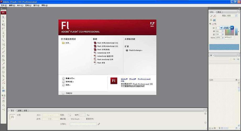The image size is (241, 131).
Task: Expand the Alpha percentage dropdown arrow
Action: click(x=223, y=37)
